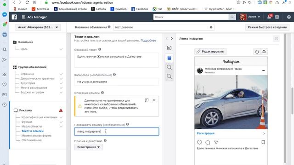Select Бюджет и график item

click(33, 92)
